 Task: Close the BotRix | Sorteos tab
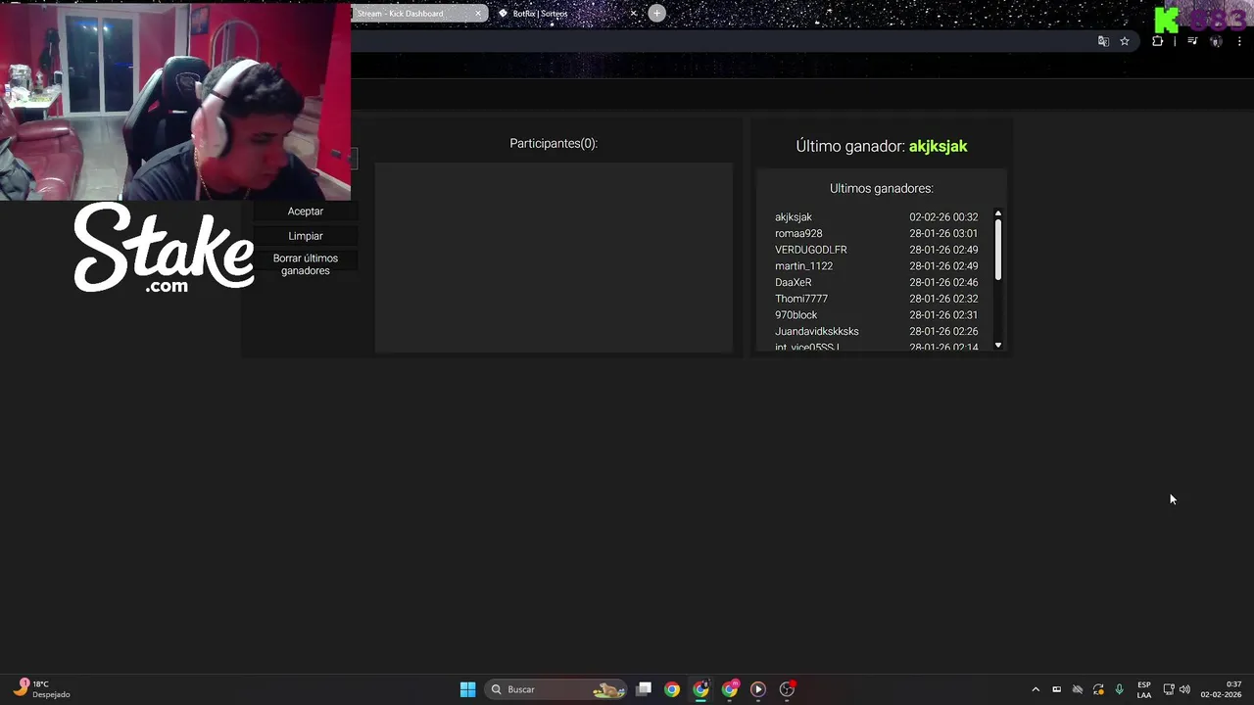633,14
